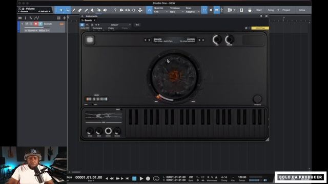Show automation curve icon

click(x=36, y=18)
